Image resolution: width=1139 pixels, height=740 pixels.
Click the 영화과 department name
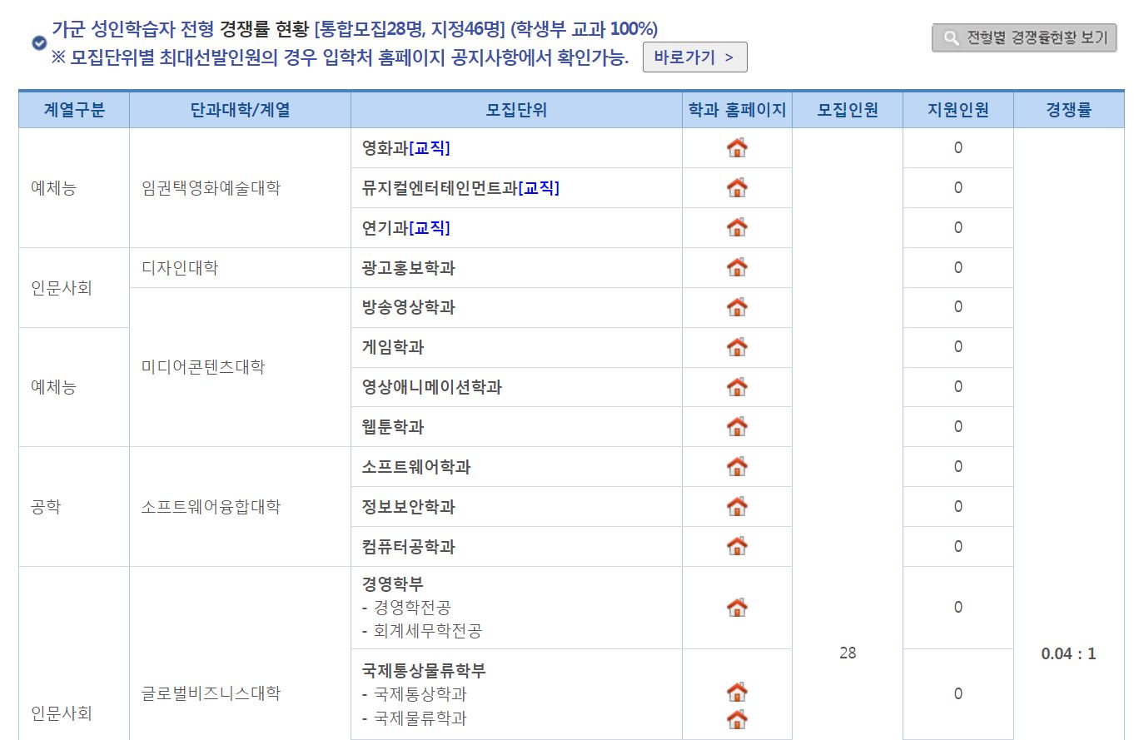385,148
